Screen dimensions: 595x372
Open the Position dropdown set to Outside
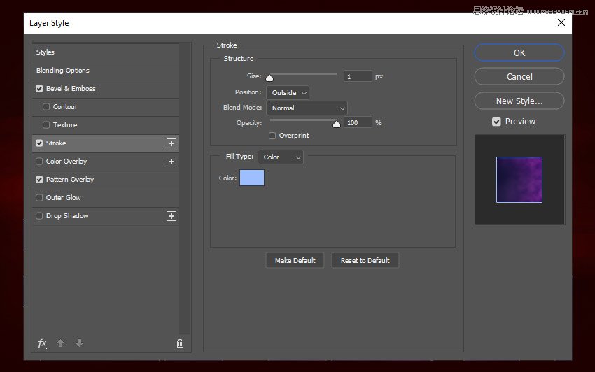click(x=287, y=92)
